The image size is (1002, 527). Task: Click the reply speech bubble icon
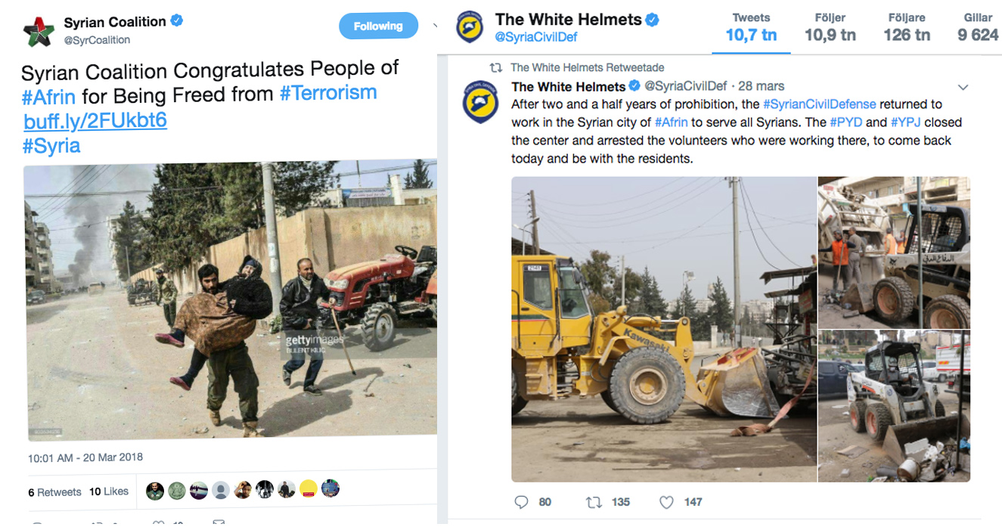tap(521, 501)
